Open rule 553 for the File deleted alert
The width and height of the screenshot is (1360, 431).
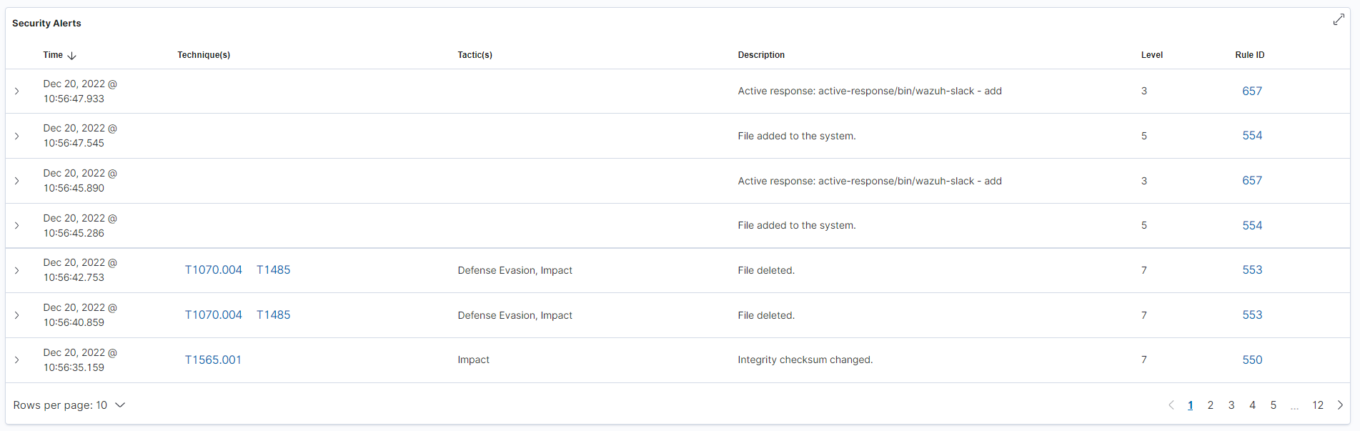[1252, 270]
